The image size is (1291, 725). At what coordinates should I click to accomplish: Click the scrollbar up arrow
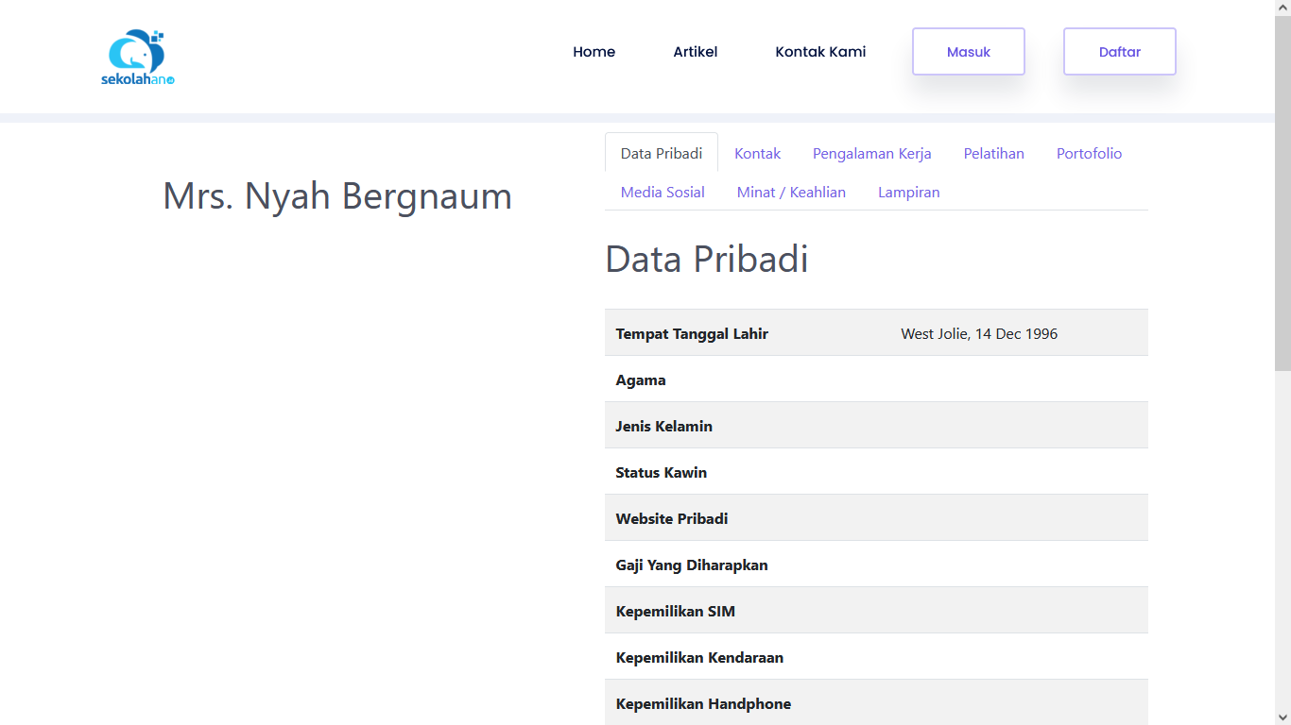click(x=1282, y=8)
